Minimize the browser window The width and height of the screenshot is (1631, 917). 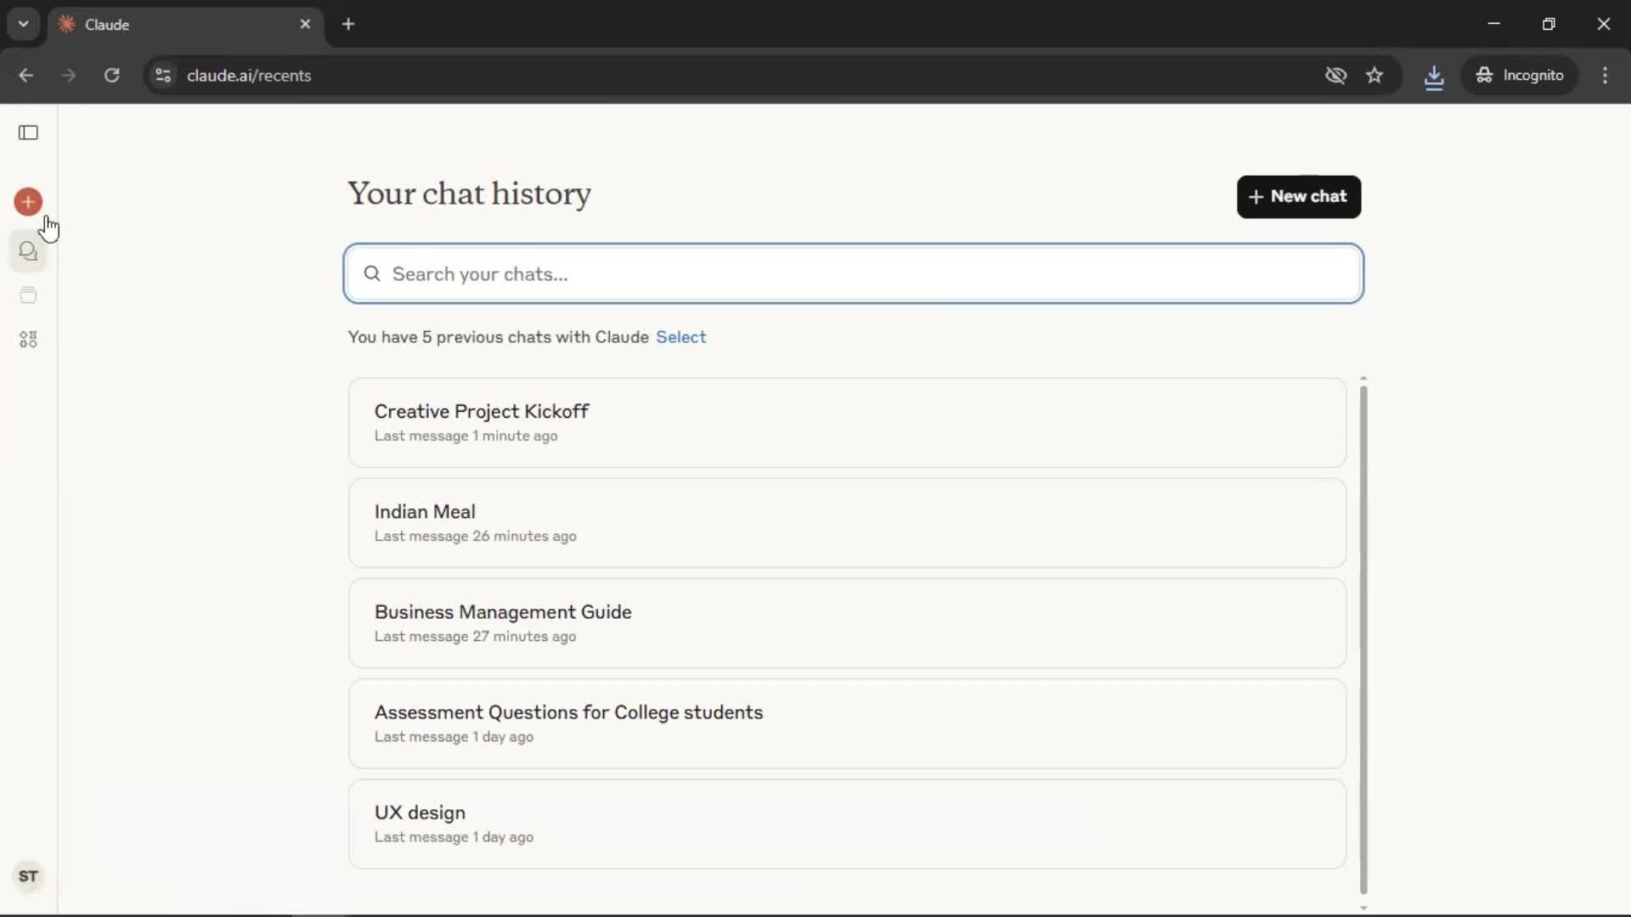coord(1494,24)
